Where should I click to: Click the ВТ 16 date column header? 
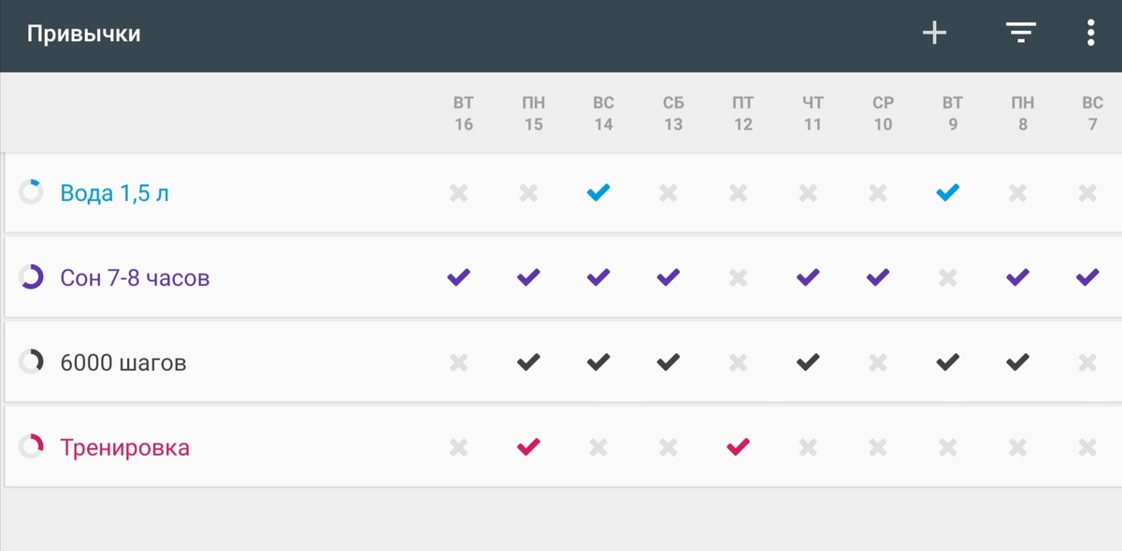click(x=464, y=113)
